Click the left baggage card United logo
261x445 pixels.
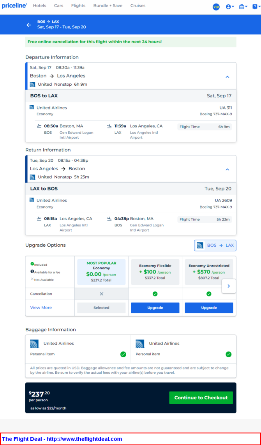click(x=35, y=344)
